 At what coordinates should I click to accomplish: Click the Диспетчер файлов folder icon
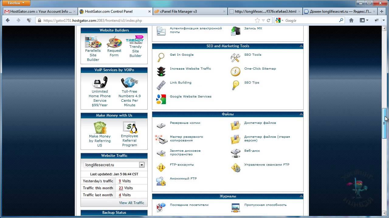[235, 125]
